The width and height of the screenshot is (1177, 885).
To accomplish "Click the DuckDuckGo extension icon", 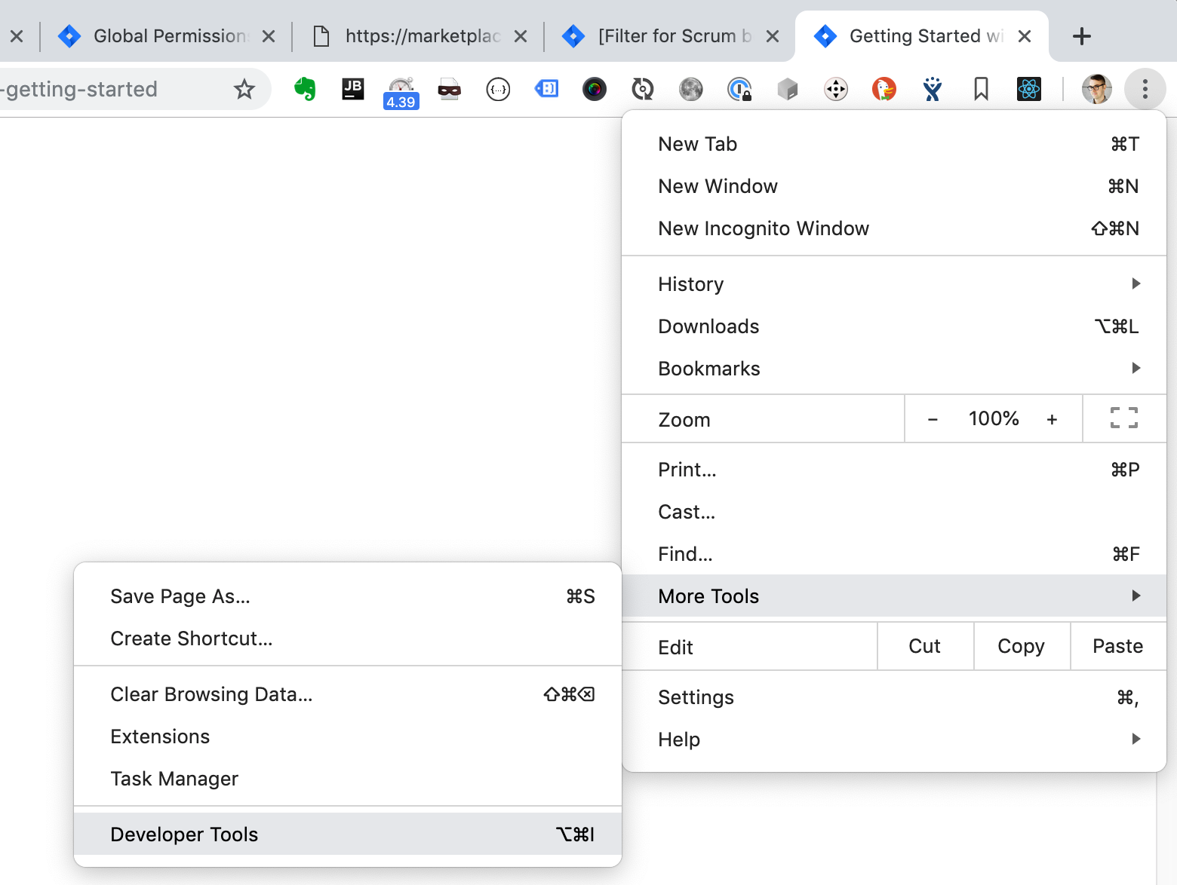I will pos(884,89).
